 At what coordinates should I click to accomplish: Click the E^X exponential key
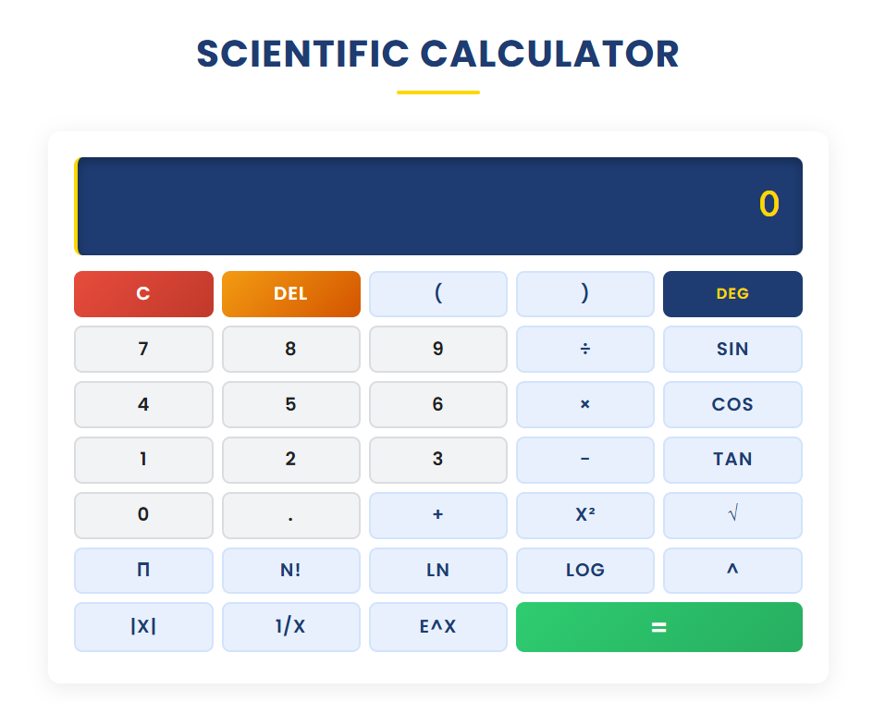pyautogui.click(x=437, y=626)
